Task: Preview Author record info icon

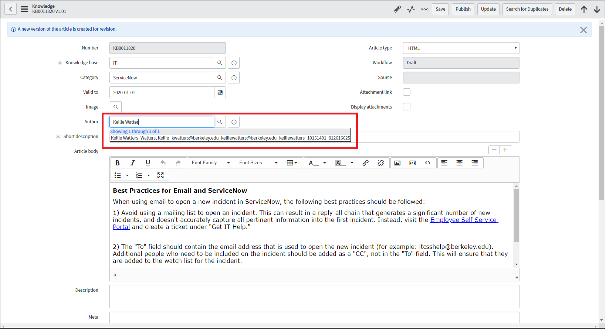Action: [x=234, y=122]
